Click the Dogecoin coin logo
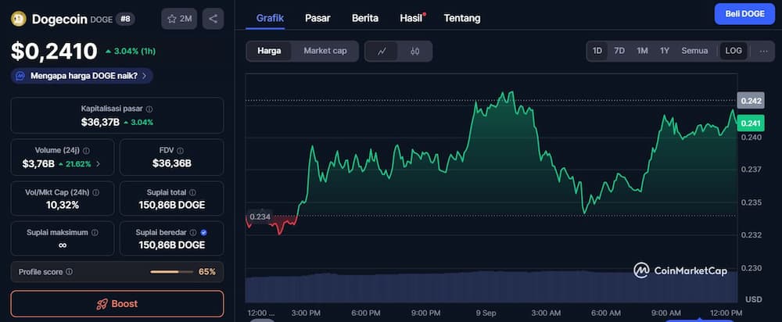This screenshot has width=782, height=322. [x=19, y=19]
